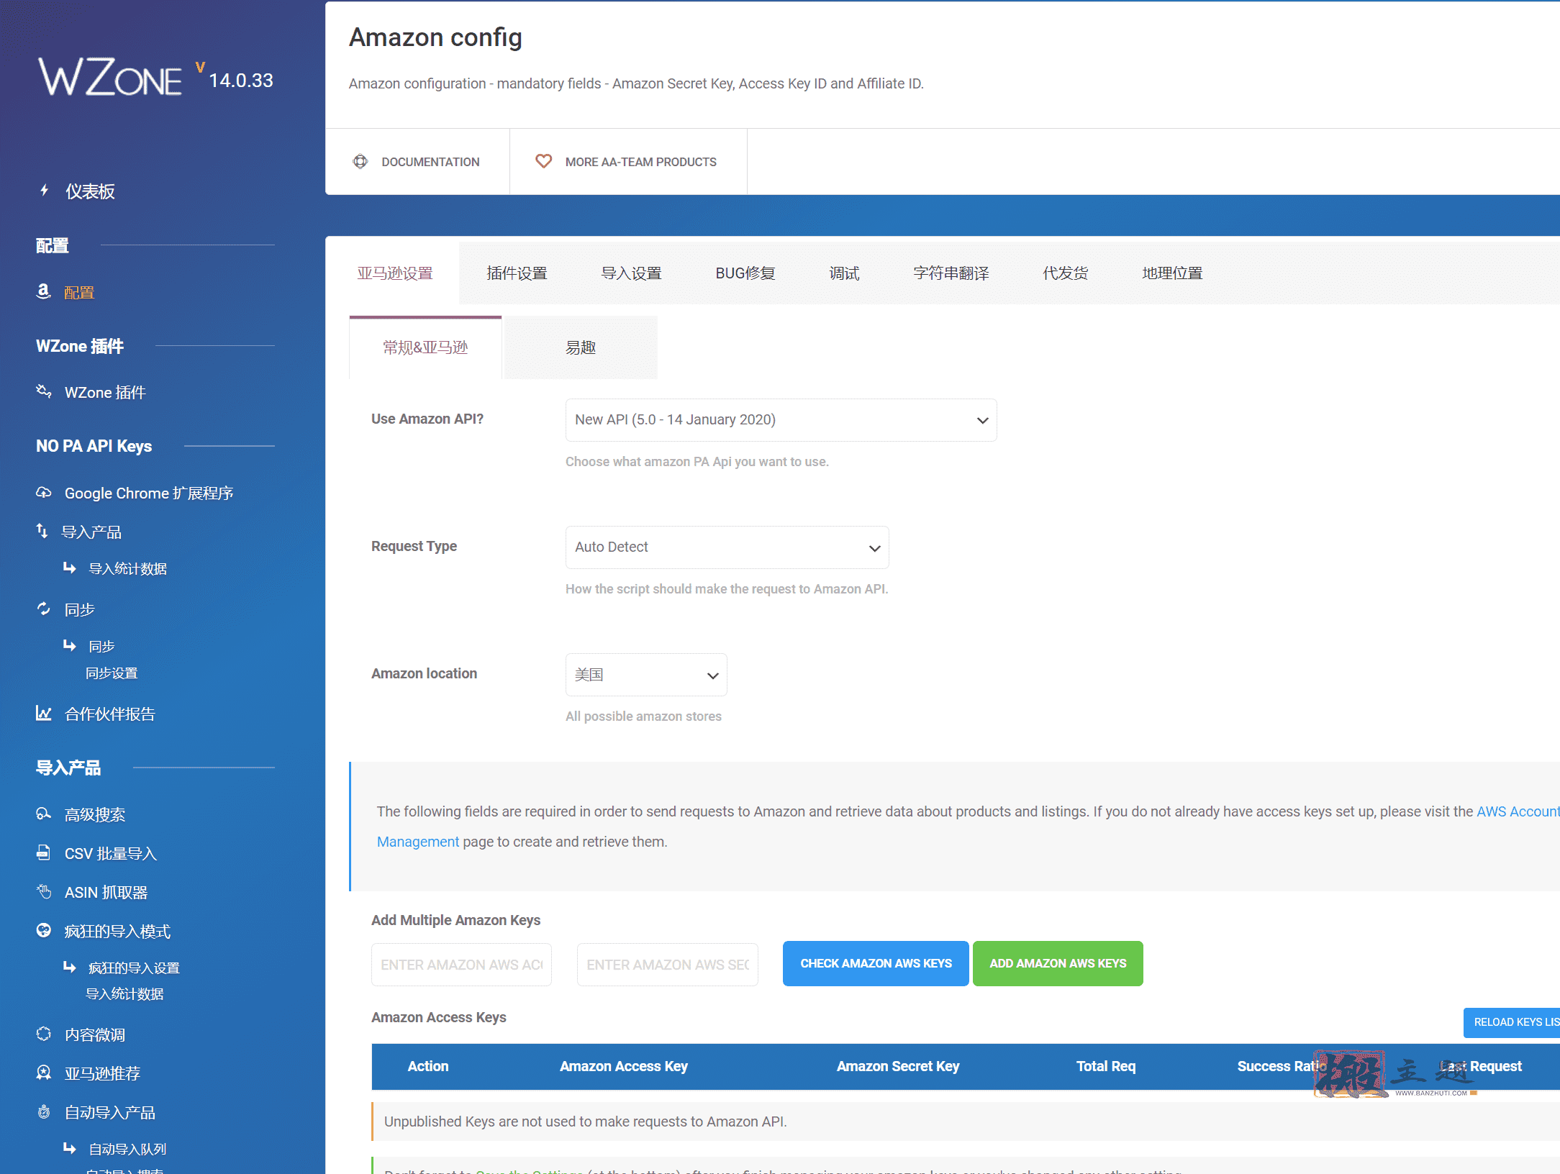Image resolution: width=1560 pixels, height=1174 pixels.
Task: Click the 疯狂的导入模式 face icon
Action: [x=44, y=930]
